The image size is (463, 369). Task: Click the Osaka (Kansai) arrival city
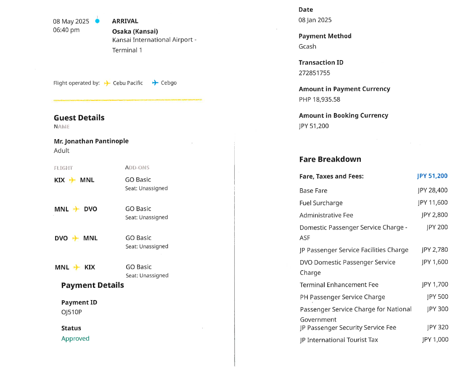[135, 31]
